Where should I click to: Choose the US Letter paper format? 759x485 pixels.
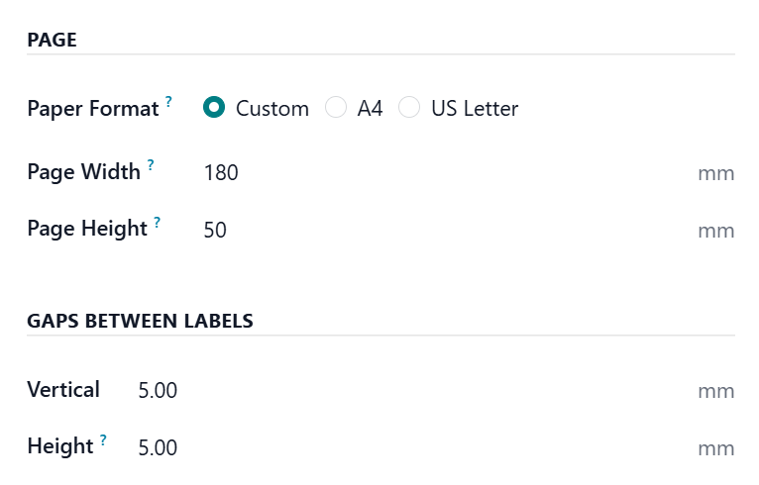point(409,108)
